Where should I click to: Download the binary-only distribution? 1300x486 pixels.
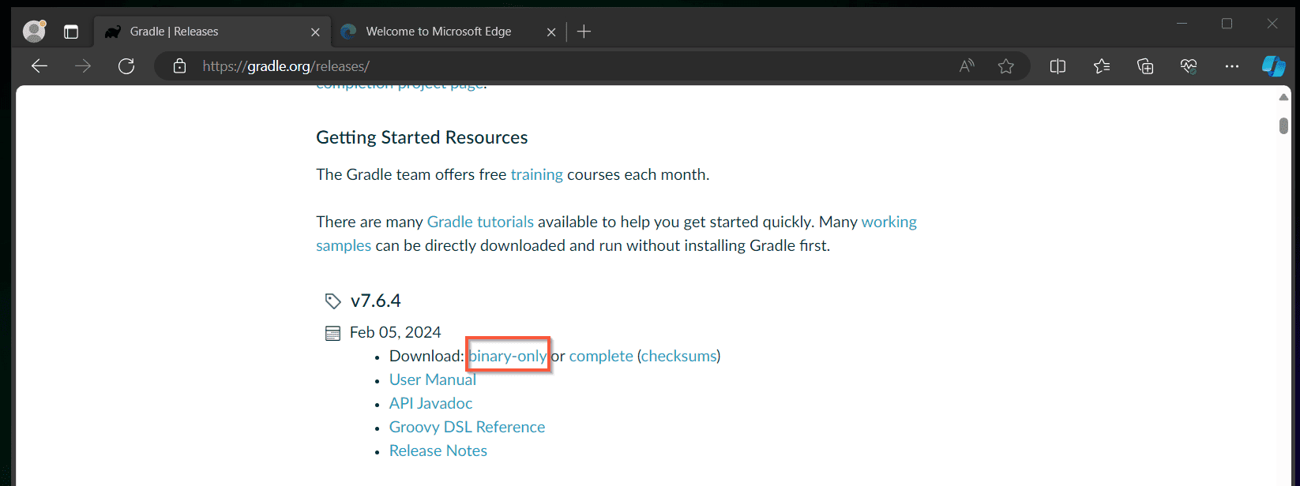[x=508, y=356]
